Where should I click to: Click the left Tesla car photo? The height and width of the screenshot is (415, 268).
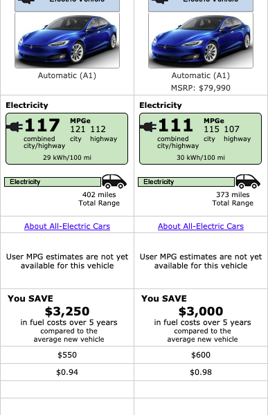coord(67,40)
